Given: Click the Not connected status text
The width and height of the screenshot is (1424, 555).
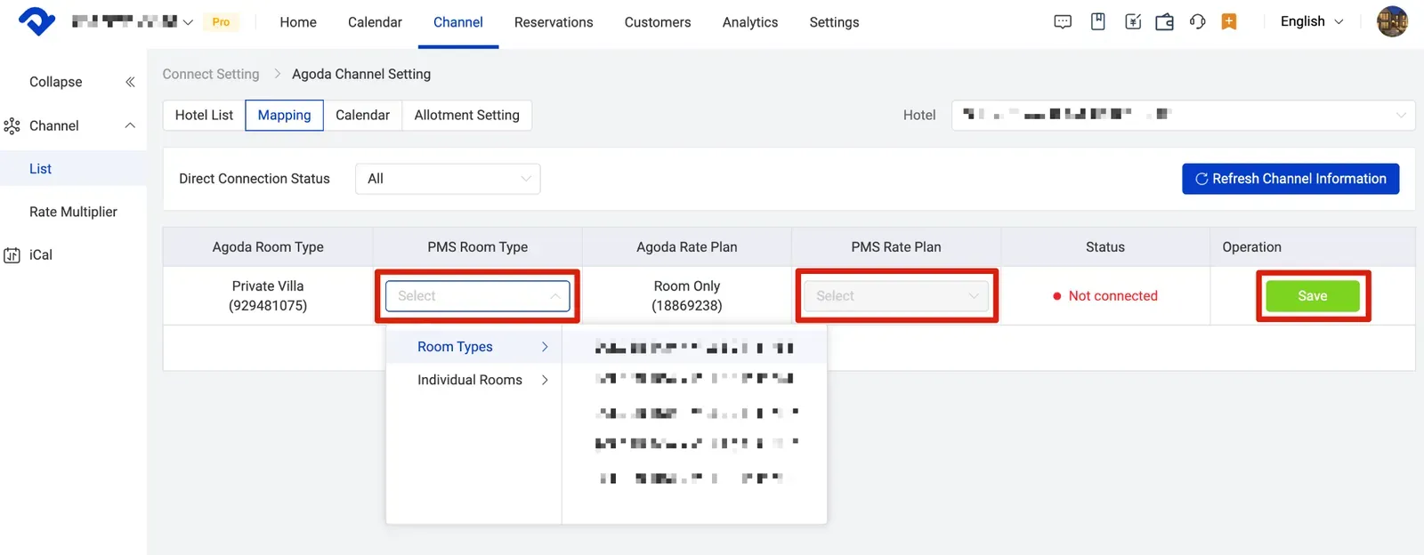Looking at the screenshot, I should pyautogui.click(x=1112, y=296).
